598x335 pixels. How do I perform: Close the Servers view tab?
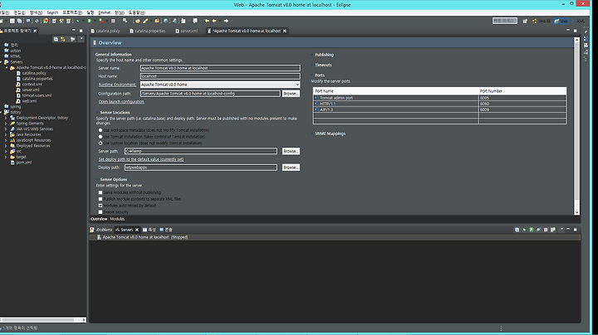[x=137, y=230]
